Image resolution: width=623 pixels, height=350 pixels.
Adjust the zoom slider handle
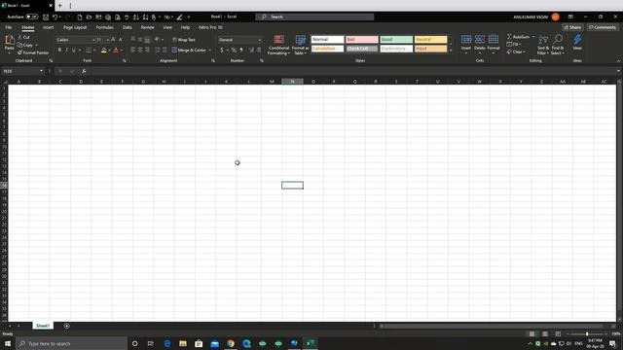point(587,334)
